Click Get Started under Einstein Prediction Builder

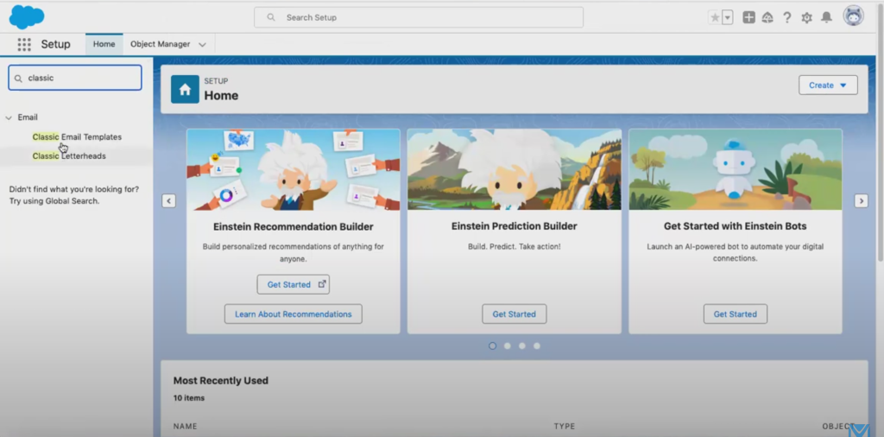point(515,314)
